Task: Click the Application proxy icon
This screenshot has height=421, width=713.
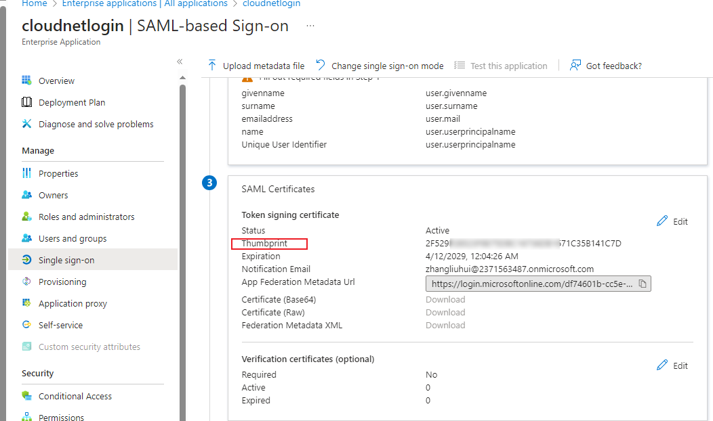Action: click(x=27, y=303)
